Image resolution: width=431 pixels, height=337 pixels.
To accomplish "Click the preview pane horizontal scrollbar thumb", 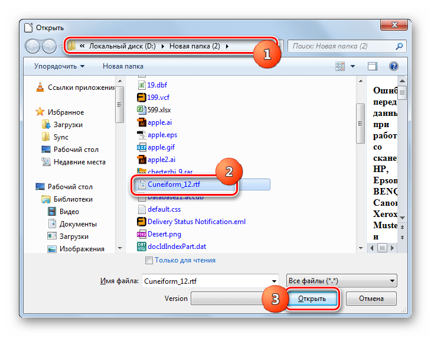I will [x=382, y=248].
